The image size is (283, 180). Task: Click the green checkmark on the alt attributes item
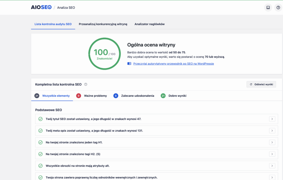[x=41, y=166]
